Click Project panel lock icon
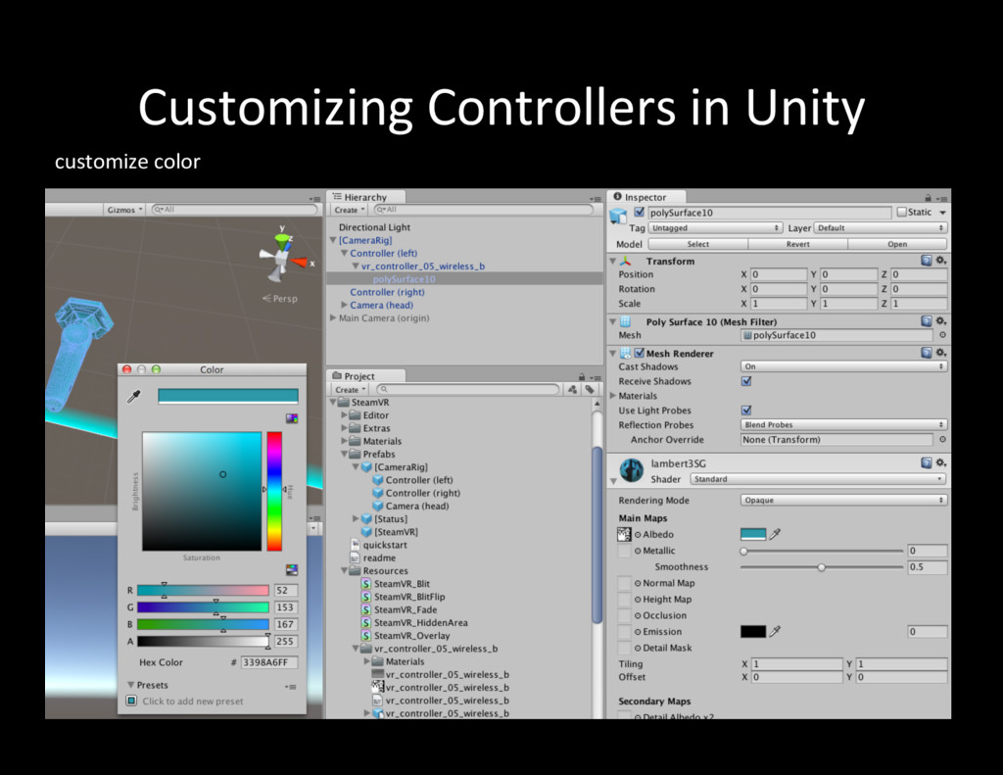 (x=582, y=377)
